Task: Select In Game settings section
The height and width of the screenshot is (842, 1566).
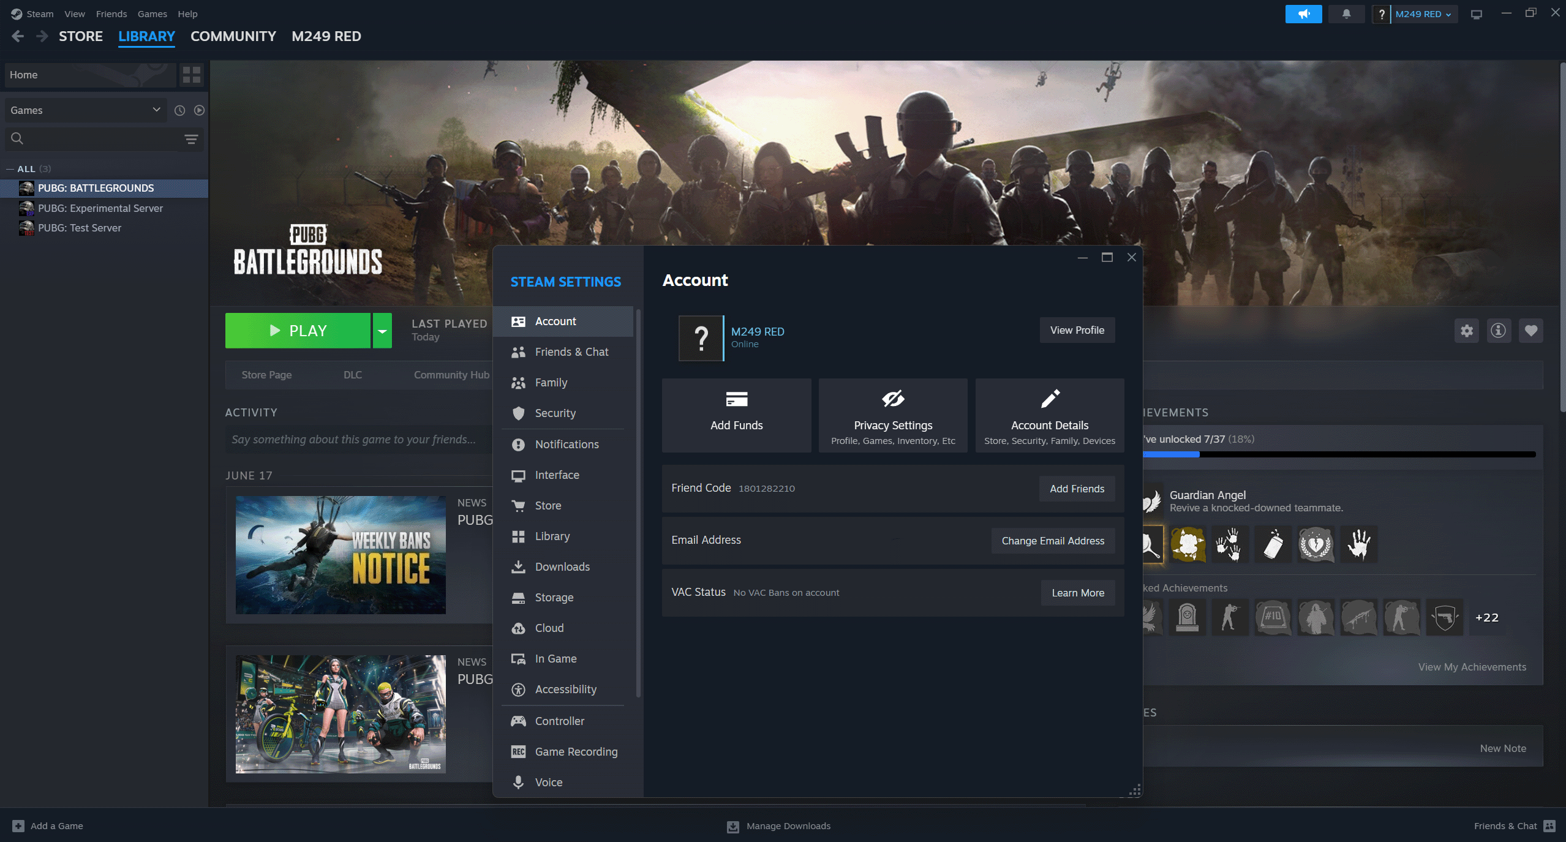Action: 563,659
